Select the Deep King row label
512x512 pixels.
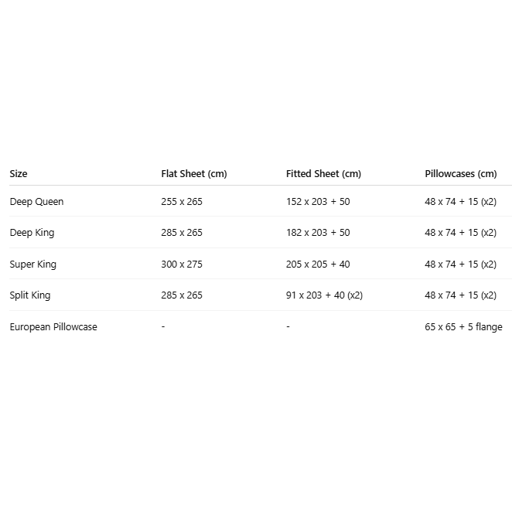[x=32, y=233]
